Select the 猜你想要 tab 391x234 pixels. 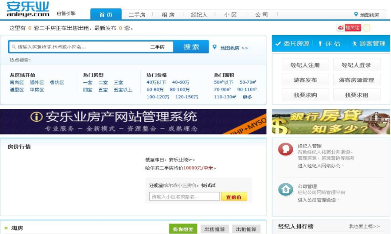(x=183, y=229)
